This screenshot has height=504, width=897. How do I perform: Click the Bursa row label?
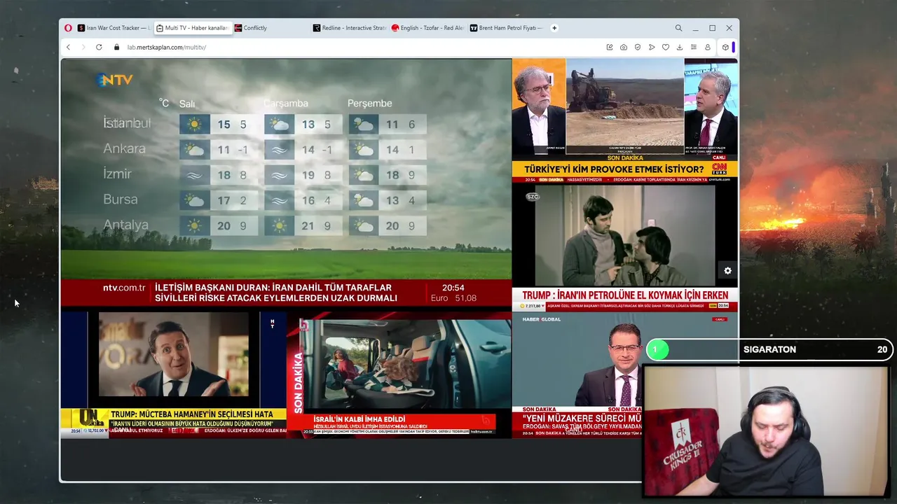121,199
